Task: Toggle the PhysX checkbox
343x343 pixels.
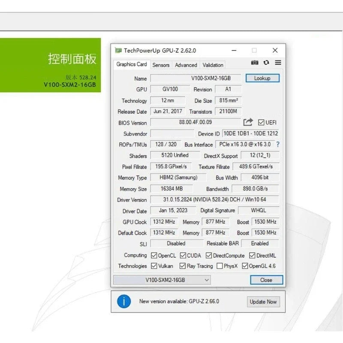Action: click(220, 266)
